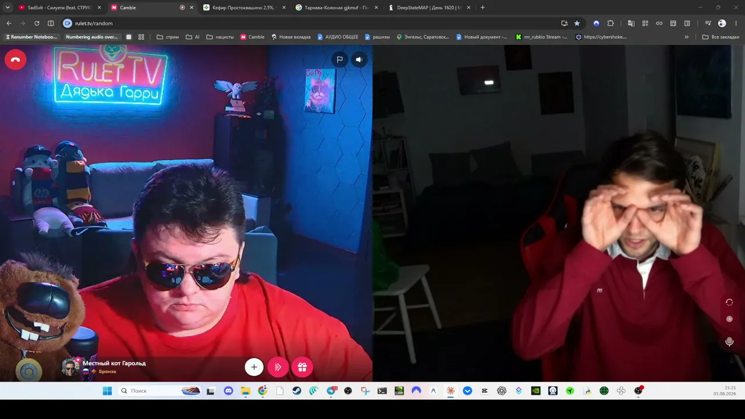Switch to the DeepStateMAP tab
745x419 pixels.
[429, 8]
